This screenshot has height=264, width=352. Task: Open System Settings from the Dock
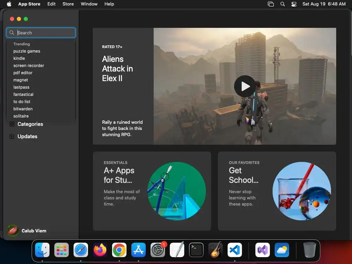pyautogui.click(x=158, y=250)
